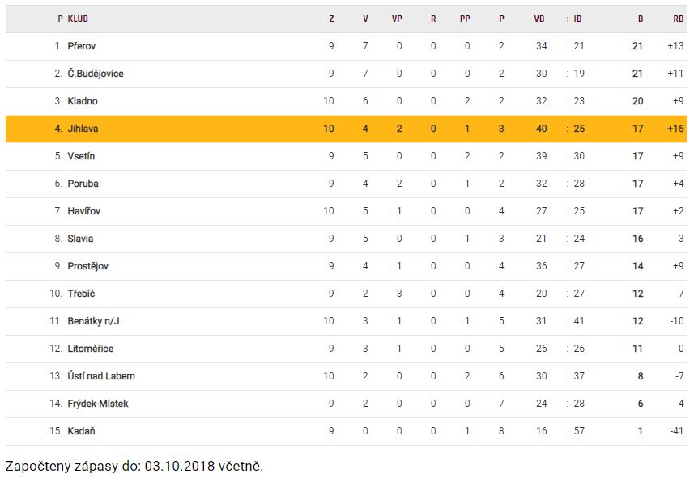Click the Prostějov team name

(x=88, y=266)
